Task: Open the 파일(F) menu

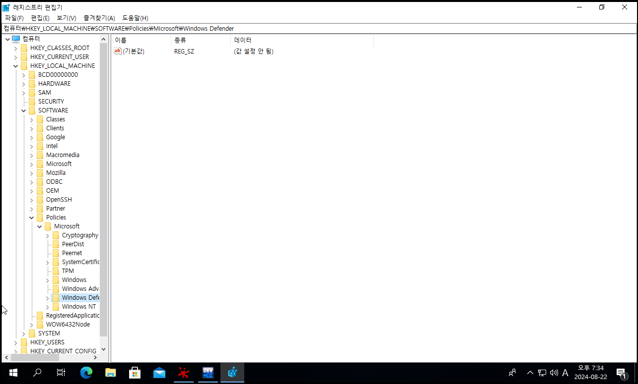Action: point(14,18)
